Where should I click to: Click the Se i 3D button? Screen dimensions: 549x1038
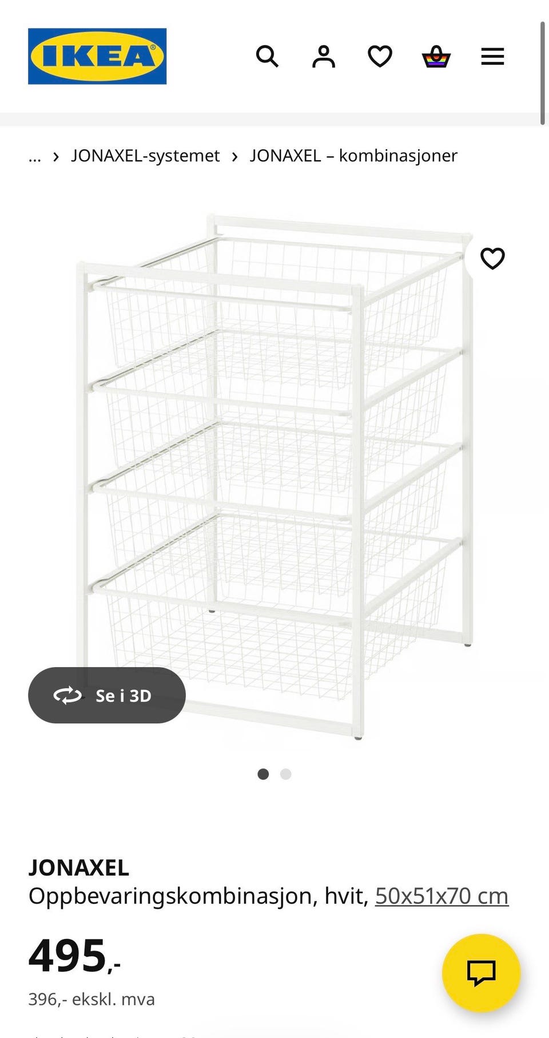107,695
